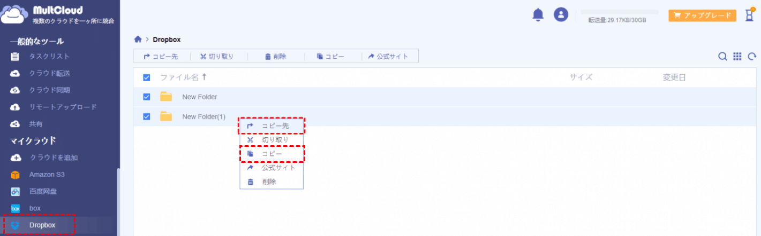The width and height of the screenshot is (761, 236).
Task: Click the search magnifier icon
Action: pyautogui.click(x=722, y=56)
